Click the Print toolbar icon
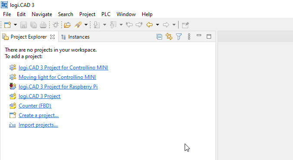293x160 pixels. click(x=43, y=25)
